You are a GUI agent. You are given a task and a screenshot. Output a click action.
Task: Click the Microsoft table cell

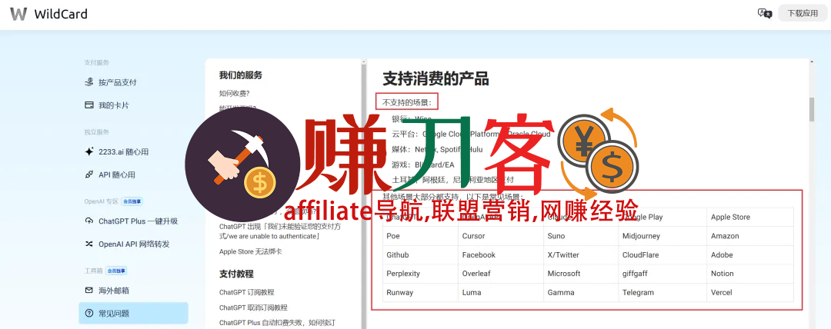(x=582, y=274)
